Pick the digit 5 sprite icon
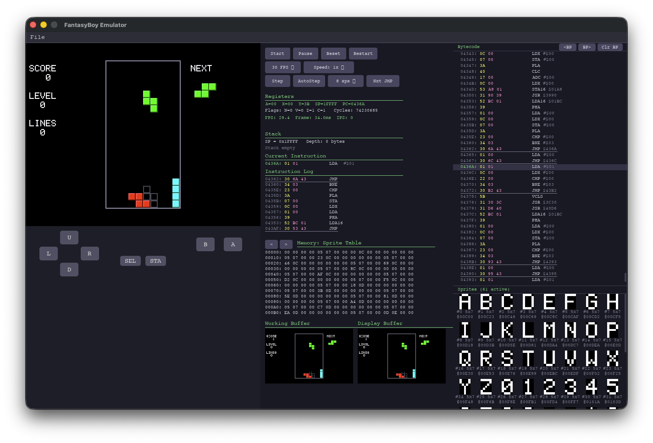The width and height of the screenshot is (653, 443). tap(613, 387)
